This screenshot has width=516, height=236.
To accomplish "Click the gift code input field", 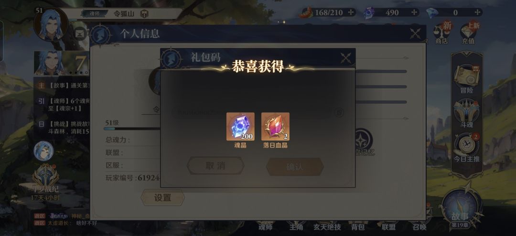I will tap(252, 113).
